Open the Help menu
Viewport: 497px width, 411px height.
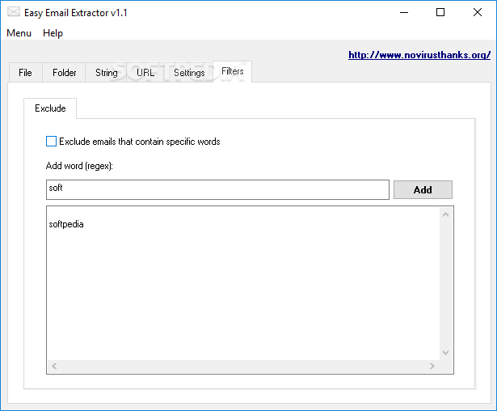coord(53,33)
